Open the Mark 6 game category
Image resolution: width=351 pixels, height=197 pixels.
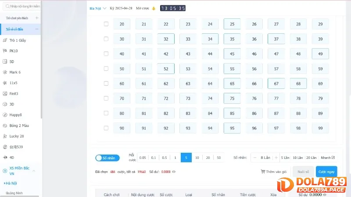[x=15, y=72]
